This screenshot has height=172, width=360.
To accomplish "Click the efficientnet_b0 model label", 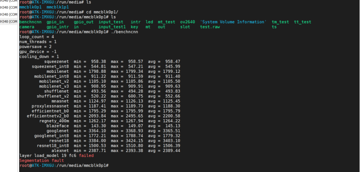I will click(50, 111).
